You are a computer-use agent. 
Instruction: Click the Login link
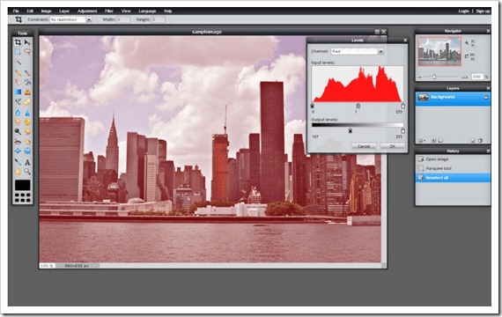tap(463, 11)
